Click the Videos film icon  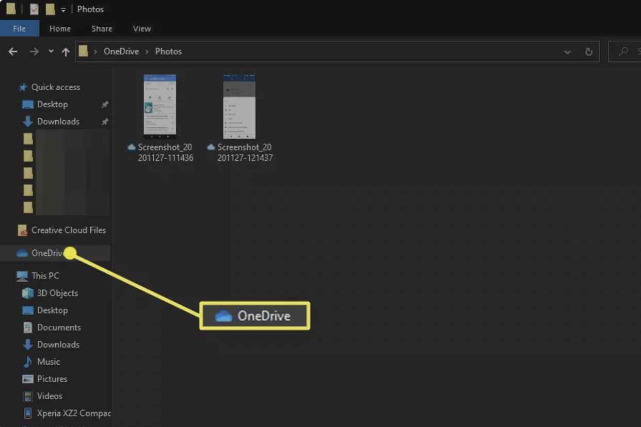(28, 396)
